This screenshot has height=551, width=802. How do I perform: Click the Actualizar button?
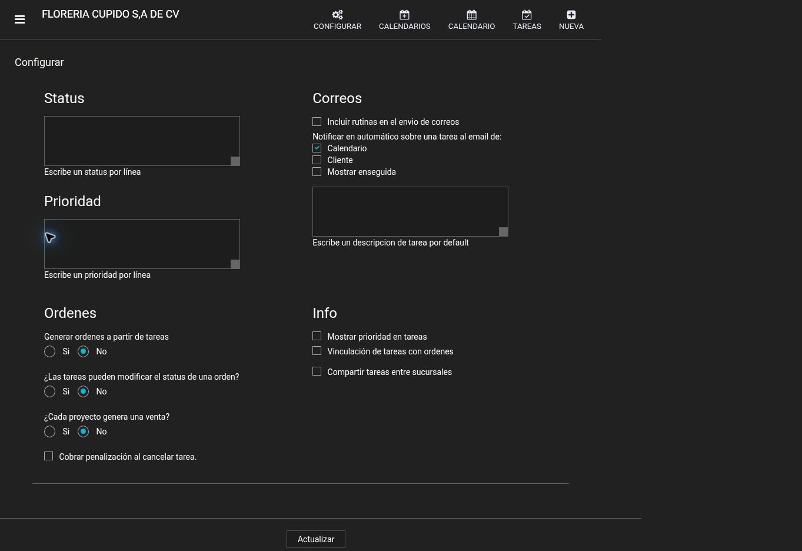click(x=316, y=539)
